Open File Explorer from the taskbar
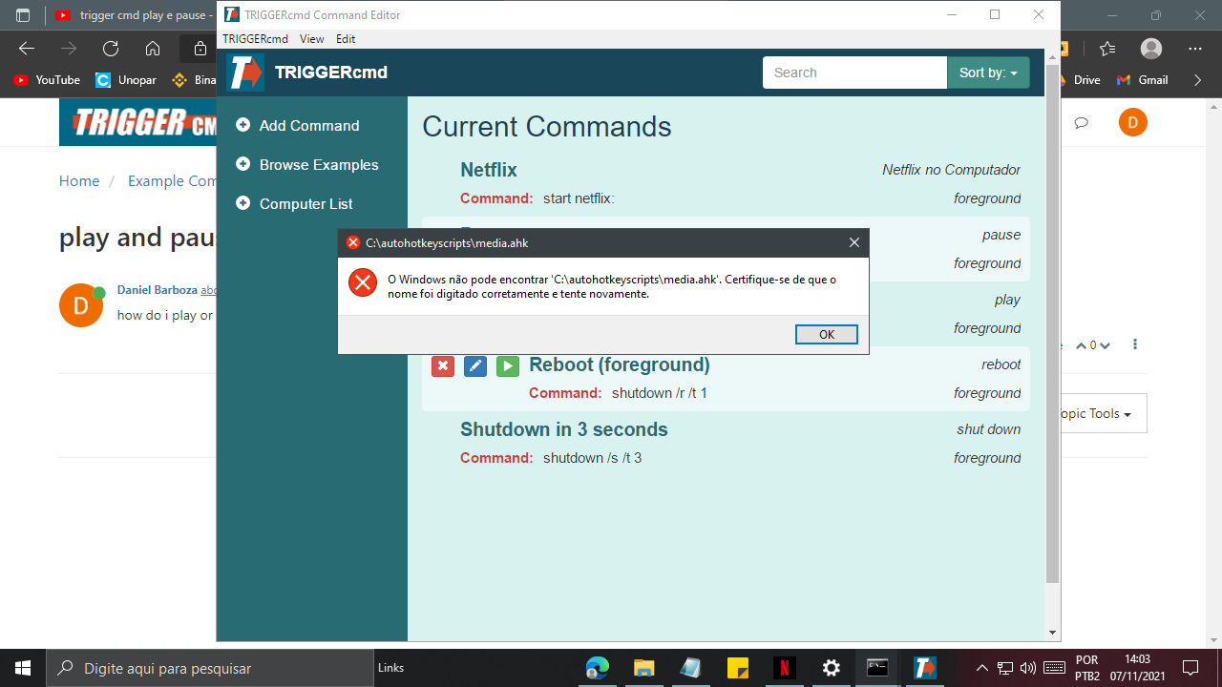Image resolution: width=1222 pixels, height=687 pixels. (643, 668)
